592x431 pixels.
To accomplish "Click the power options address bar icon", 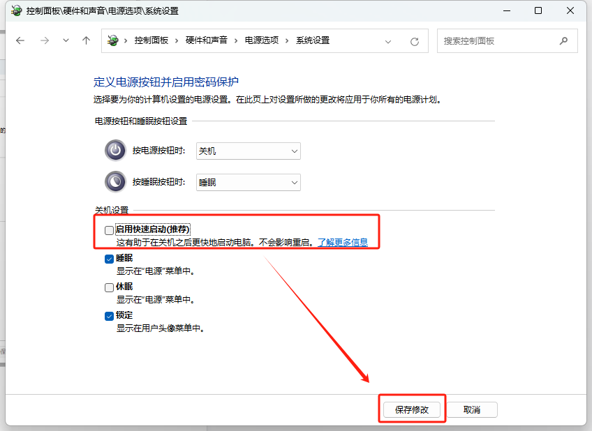I will pos(113,40).
